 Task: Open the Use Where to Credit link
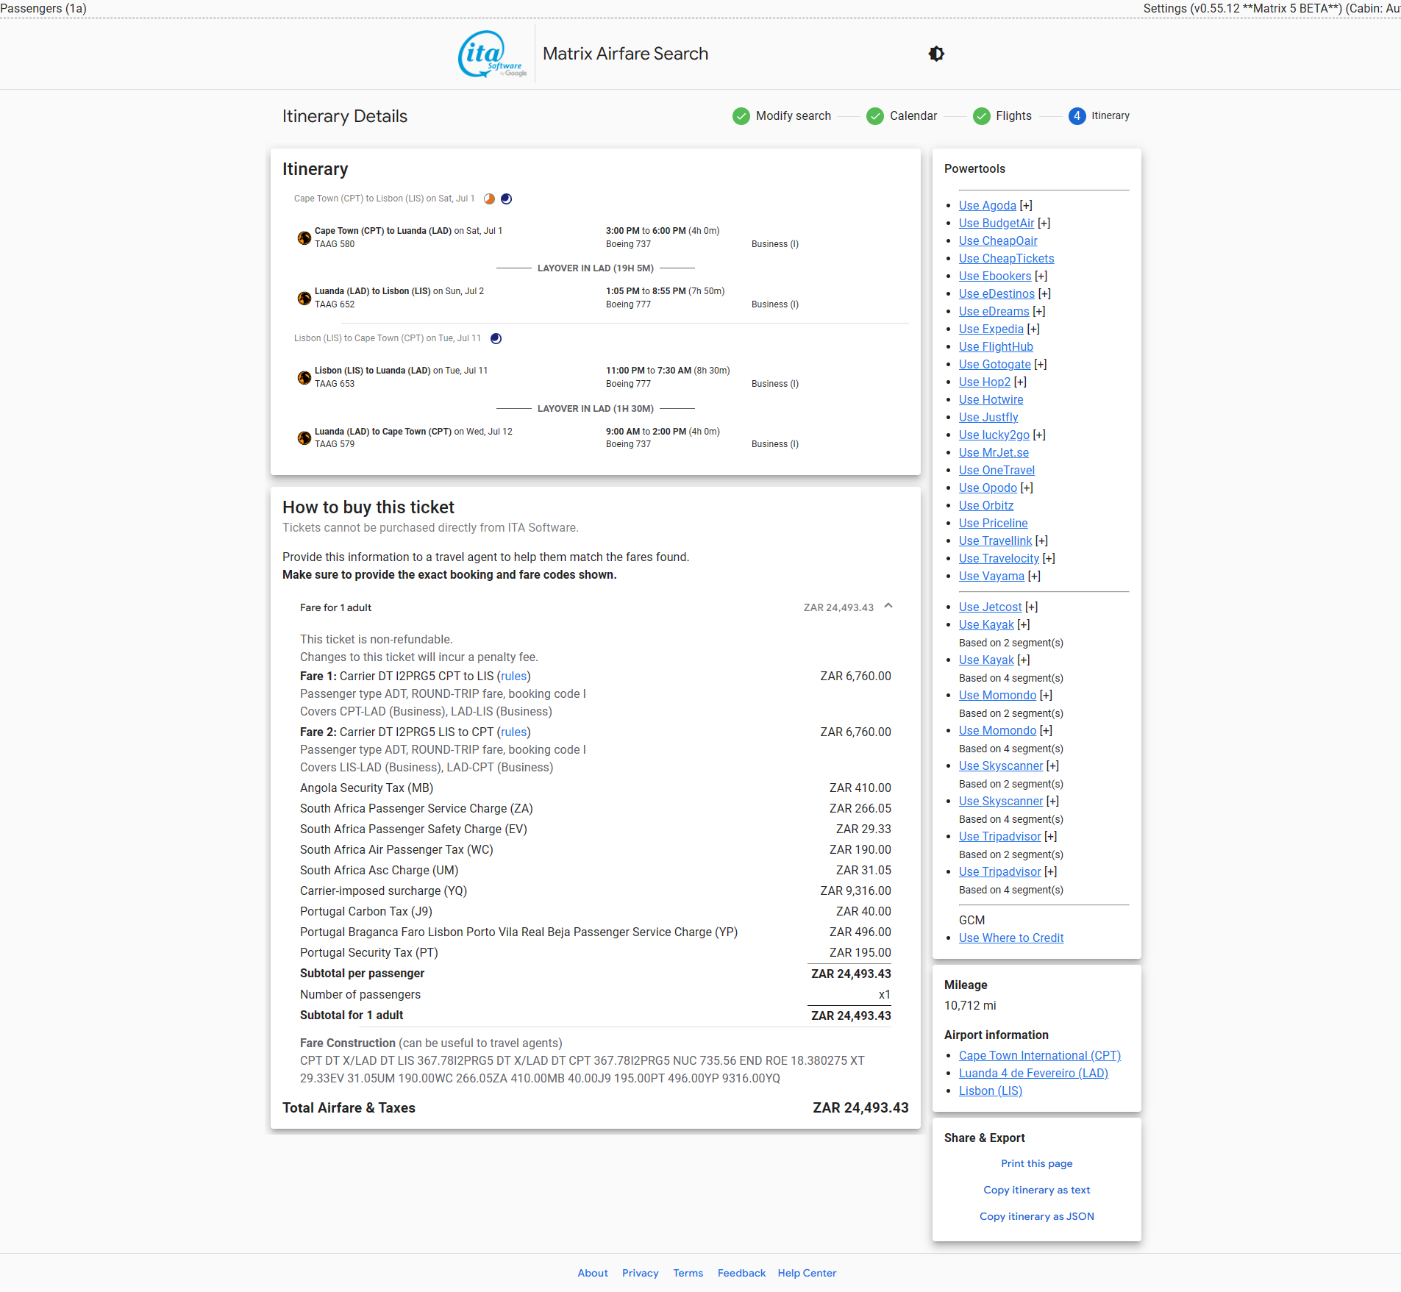tap(1010, 938)
